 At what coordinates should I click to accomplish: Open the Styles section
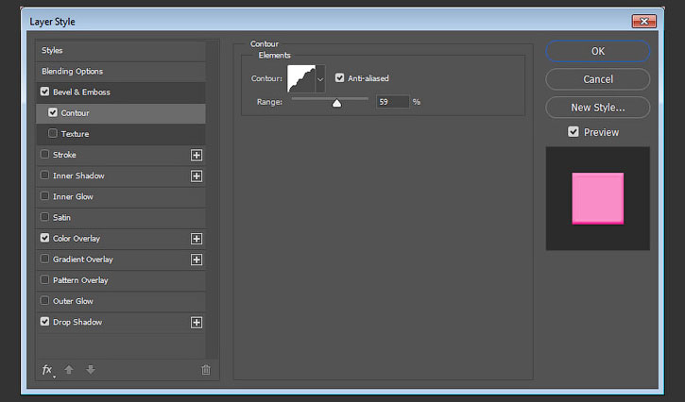[53, 51]
